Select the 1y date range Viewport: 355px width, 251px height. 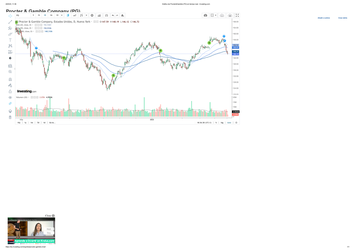25,122
